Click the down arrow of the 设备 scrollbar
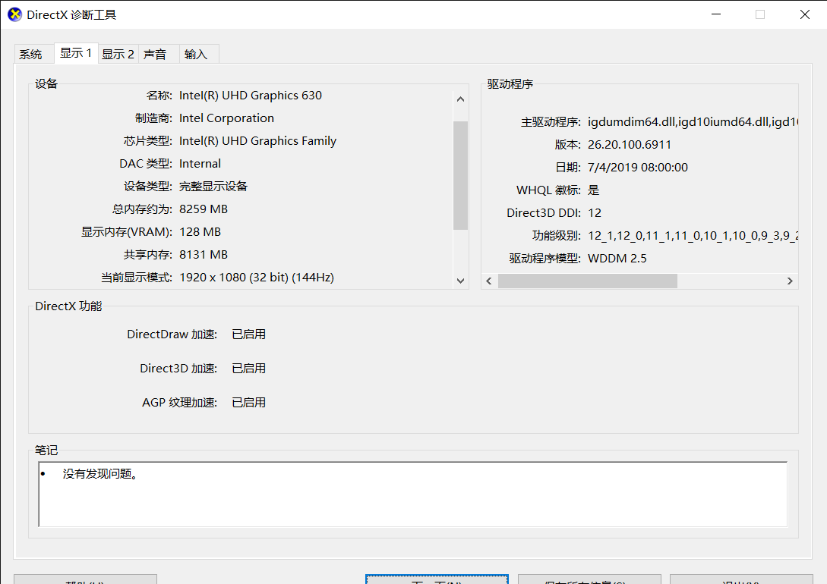Viewport: 827px width, 584px height. tap(460, 281)
